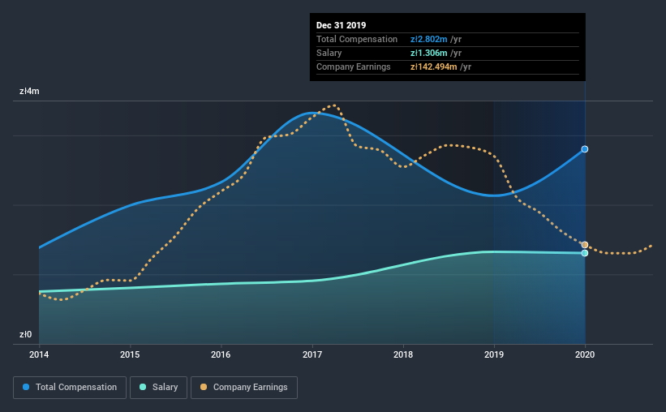666x412 pixels.
Task: Select the 2015 x-axis label
Action: click(x=130, y=354)
